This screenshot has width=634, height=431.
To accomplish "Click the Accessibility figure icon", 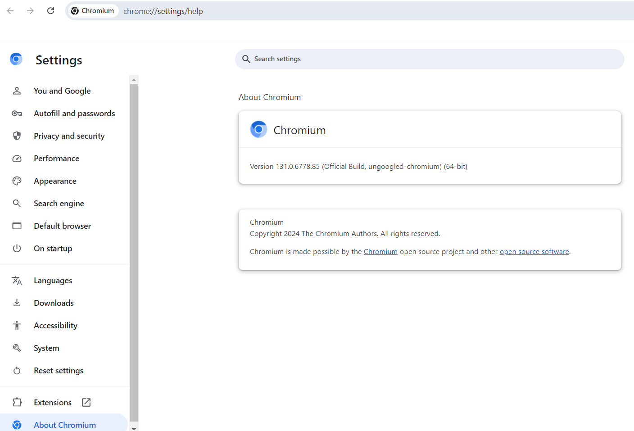I will (17, 326).
